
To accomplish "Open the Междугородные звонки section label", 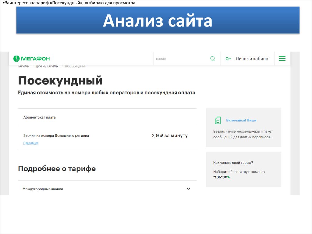I will coord(43,189).
